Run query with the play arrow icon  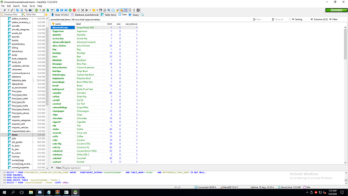pyautogui.click(x=87, y=10)
